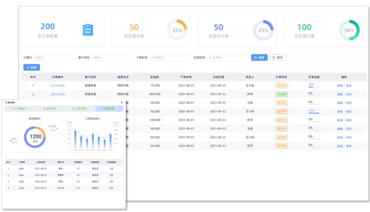Close the order details popup
This screenshot has height=212, width=370.
tap(122, 103)
